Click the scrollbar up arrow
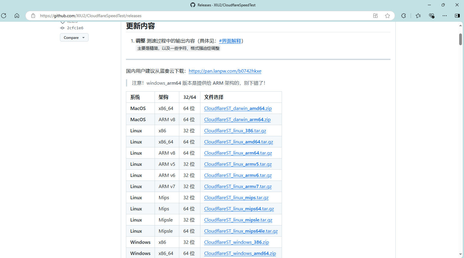The height and width of the screenshot is (258, 464). 460,26
